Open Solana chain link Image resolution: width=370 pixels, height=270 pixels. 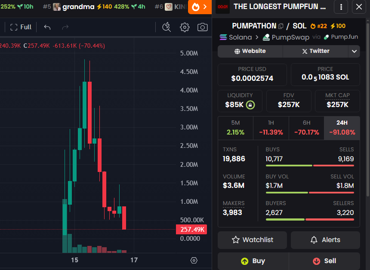(235, 37)
